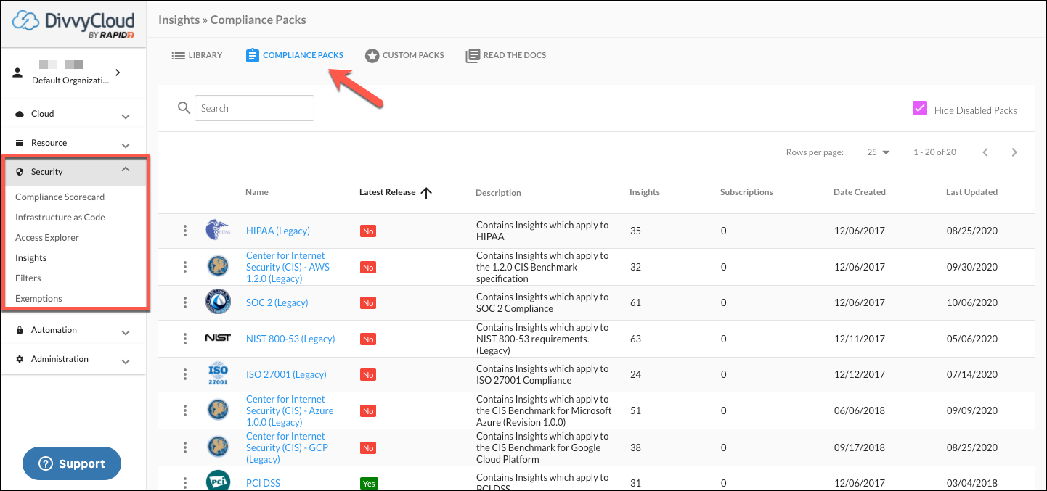Click the HIPAA pack logo
Image resolution: width=1047 pixels, height=491 pixels.
tap(218, 231)
